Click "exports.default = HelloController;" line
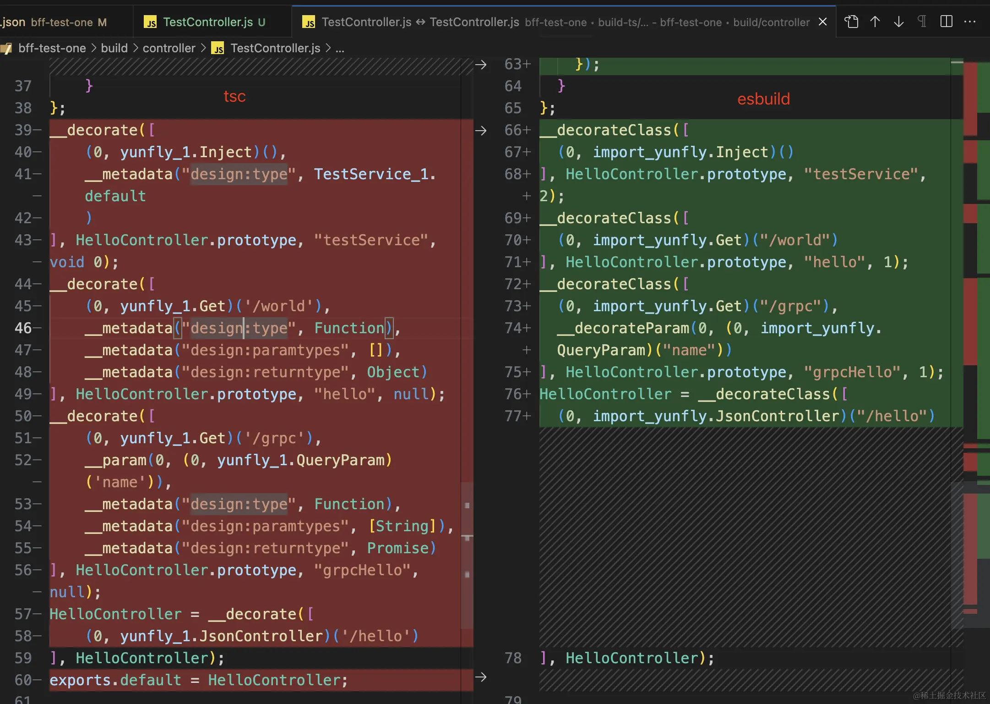Screen dimensions: 990x704 (199, 680)
